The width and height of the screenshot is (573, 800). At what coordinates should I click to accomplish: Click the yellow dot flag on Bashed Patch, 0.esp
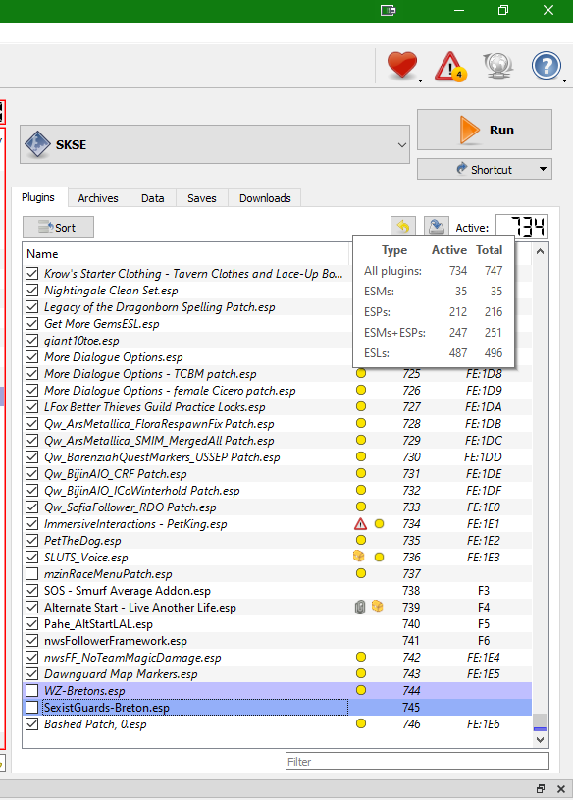click(361, 723)
